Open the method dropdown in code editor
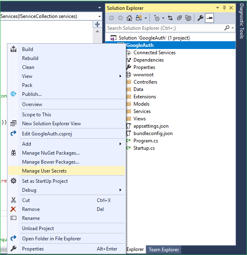The width and height of the screenshot is (247, 255). pyautogui.click(x=99, y=16)
